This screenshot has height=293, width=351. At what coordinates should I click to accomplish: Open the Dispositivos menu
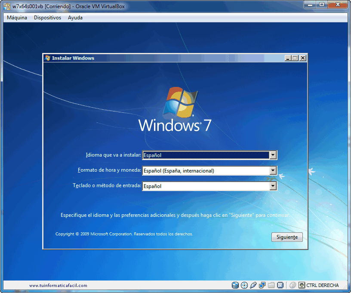[x=47, y=18]
